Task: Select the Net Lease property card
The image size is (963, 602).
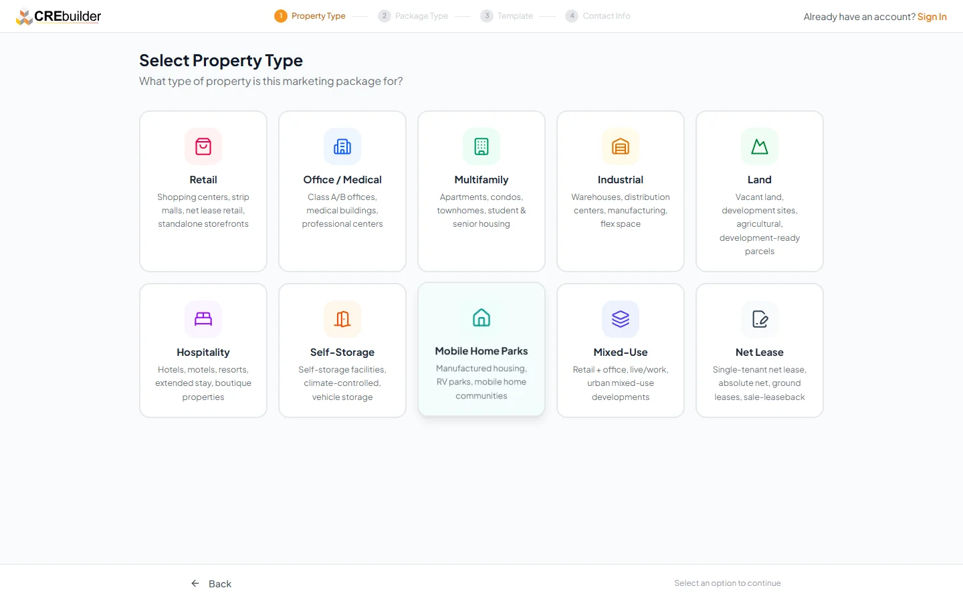Action: (760, 349)
